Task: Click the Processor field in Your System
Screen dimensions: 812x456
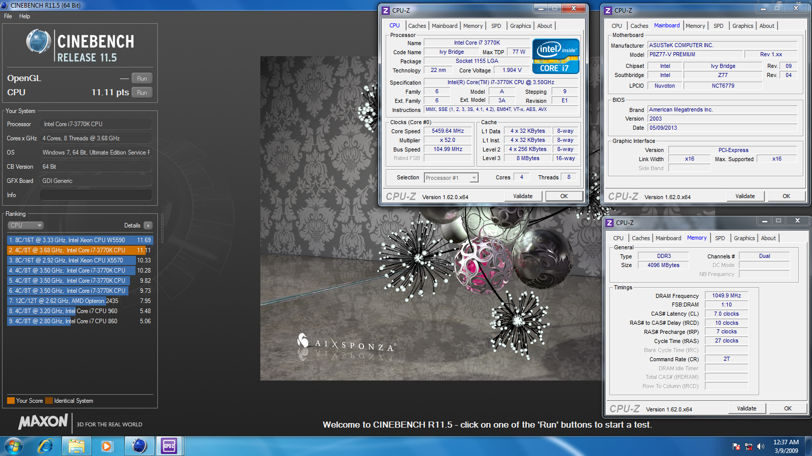Action: [96, 124]
